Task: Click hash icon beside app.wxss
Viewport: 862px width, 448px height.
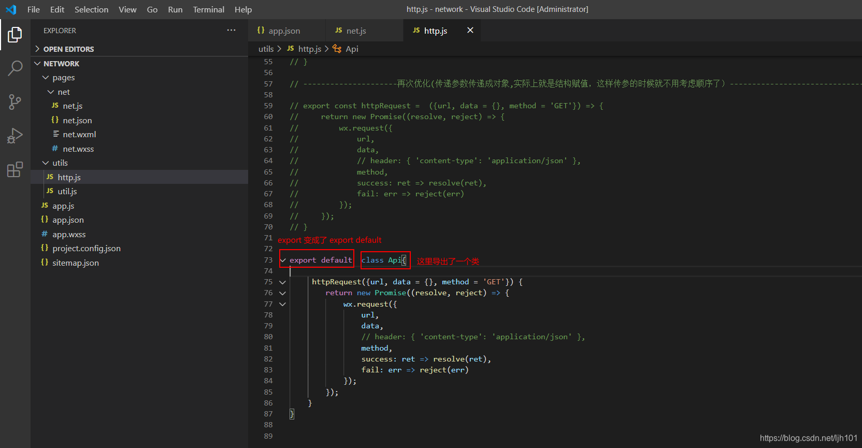Action: pyautogui.click(x=45, y=234)
